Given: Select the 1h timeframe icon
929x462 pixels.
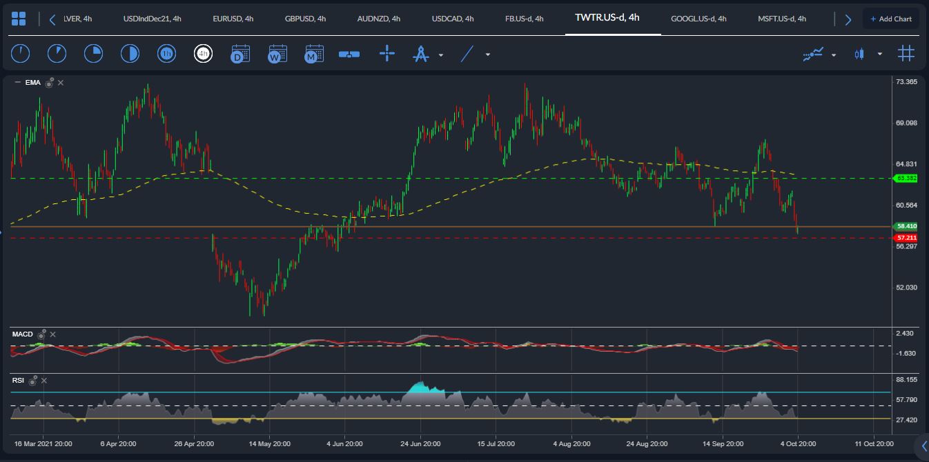Looking at the screenshot, I should pos(166,53).
